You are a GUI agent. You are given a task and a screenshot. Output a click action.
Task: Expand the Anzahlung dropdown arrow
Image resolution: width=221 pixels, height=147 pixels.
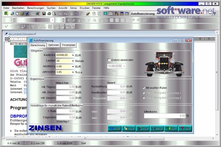click(73, 66)
